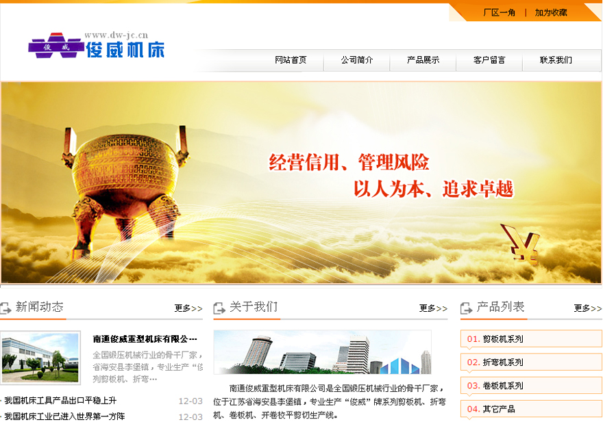Click the 加为收藏 bookmark link
Screen dimensions: 603x424
point(551,12)
